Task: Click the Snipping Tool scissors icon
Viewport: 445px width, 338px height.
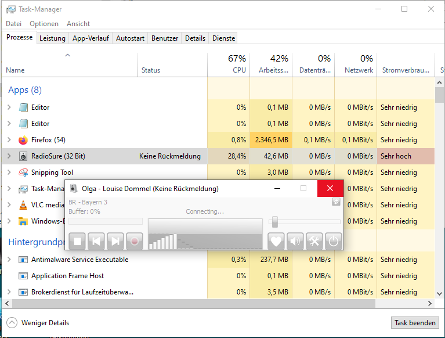Action: pyautogui.click(x=23, y=172)
